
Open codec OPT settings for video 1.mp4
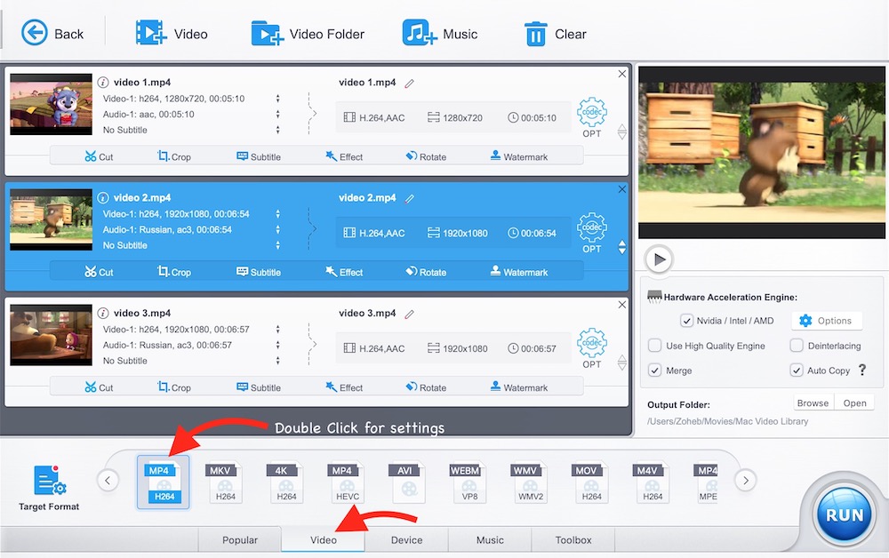coord(591,117)
